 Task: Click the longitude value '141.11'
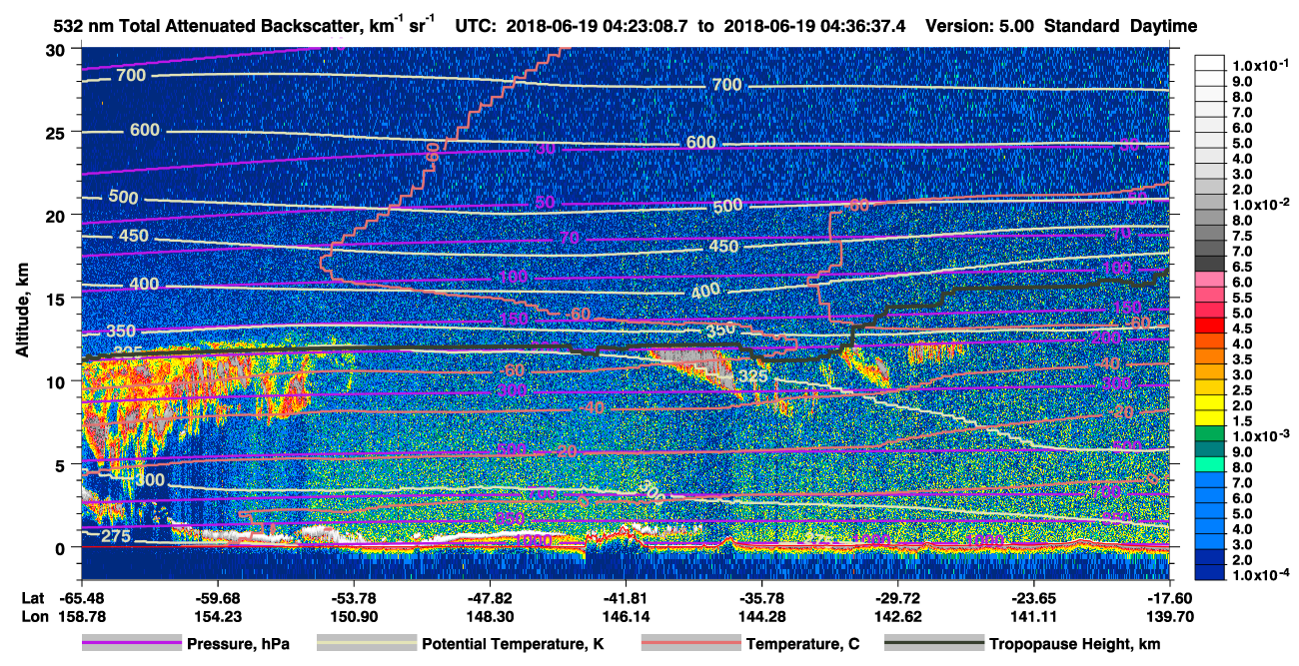pyautogui.click(x=1033, y=616)
